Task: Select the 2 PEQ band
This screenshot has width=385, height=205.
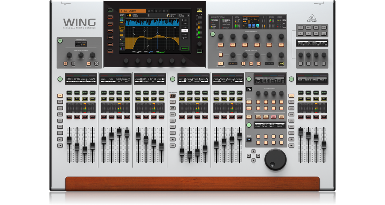Action: (x=184, y=27)
